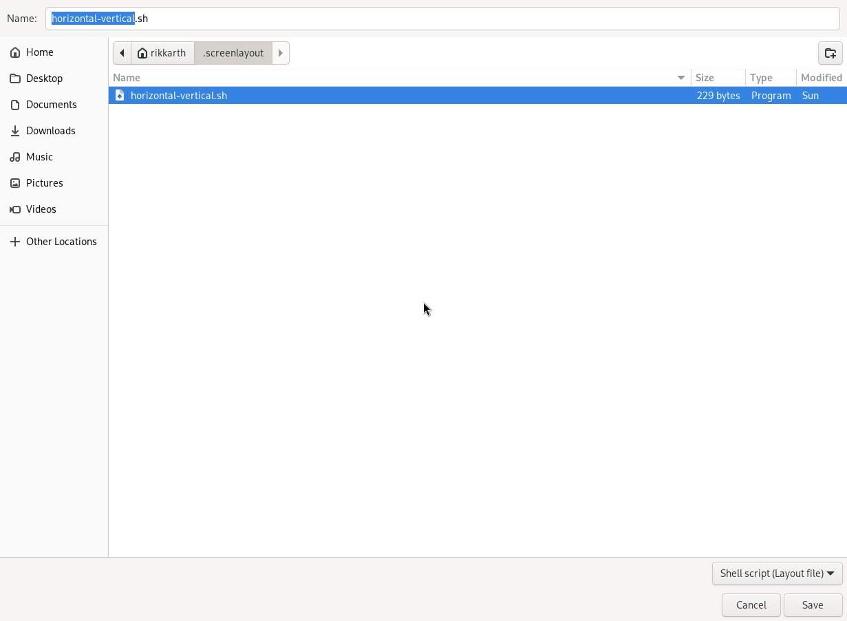Open Home in the sidebar
The width and height of the screenshot is (847, 621).
tap(54, 52)
